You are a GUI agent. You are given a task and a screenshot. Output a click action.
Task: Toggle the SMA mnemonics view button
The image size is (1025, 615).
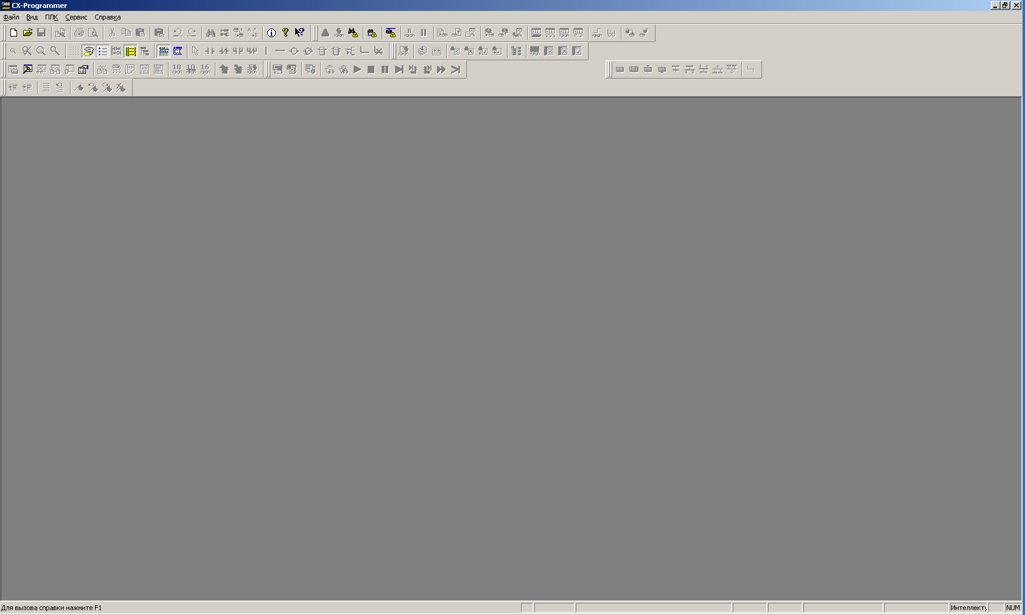[164, 51]
